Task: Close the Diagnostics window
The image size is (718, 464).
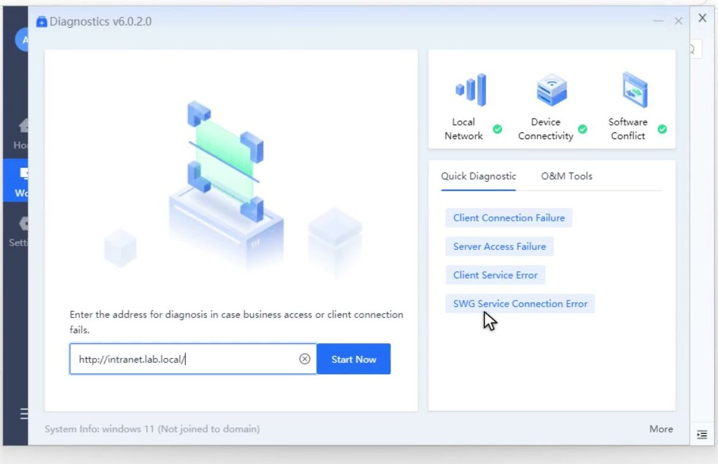Action: (x=678, y=21)
